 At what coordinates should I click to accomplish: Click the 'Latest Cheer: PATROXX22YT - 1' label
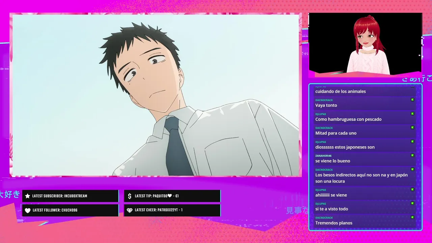pos(159,210)
